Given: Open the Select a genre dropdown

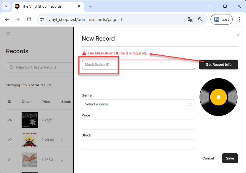Looking at the screenshot, I should [x=138, y=104].
